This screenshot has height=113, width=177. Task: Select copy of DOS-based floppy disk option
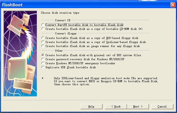click(43, 38)
